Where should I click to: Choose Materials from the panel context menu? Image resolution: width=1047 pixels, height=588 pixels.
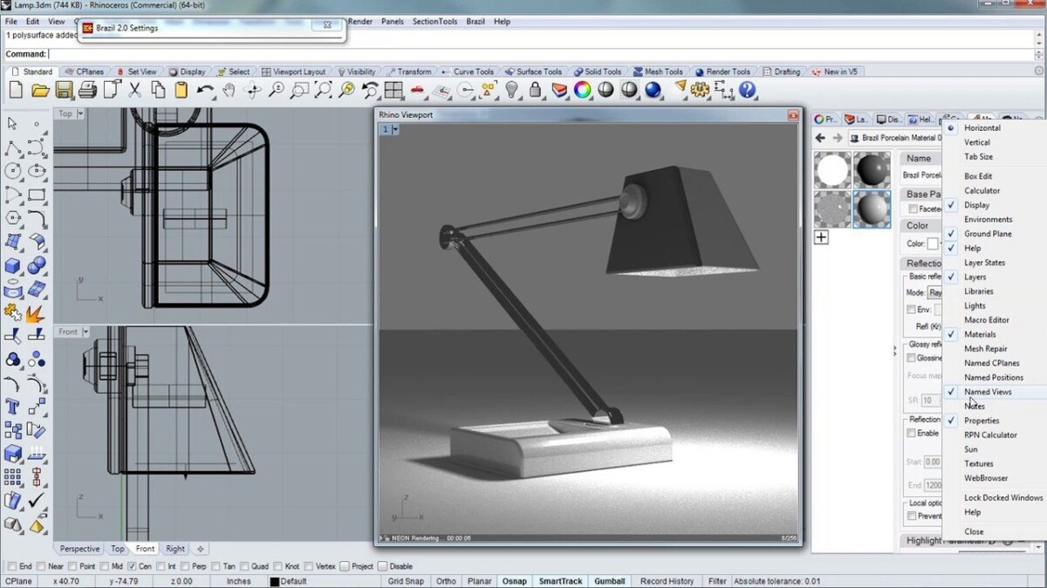pyautogui.click(x=981, y=334)
